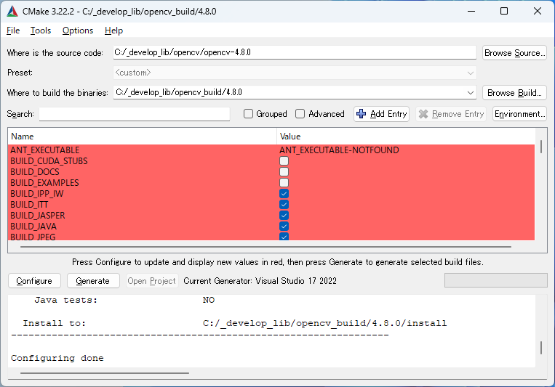
Task: Select the ANT_EXECUTABLE row name
Action: click(x=45, y=150)
